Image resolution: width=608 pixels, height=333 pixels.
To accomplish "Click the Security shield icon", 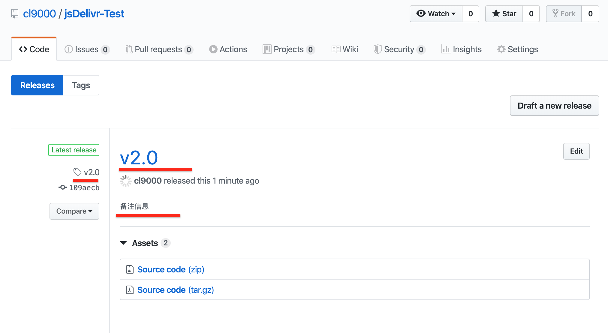I will coord(378,49).
